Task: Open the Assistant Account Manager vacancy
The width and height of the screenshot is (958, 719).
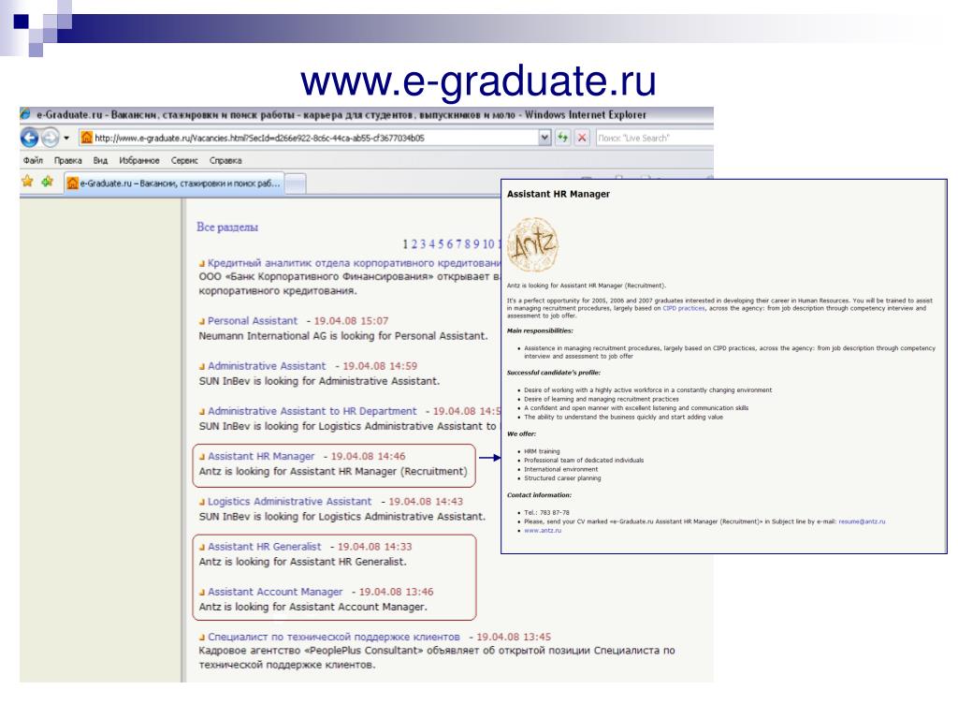Action: (x=275, y=592)
